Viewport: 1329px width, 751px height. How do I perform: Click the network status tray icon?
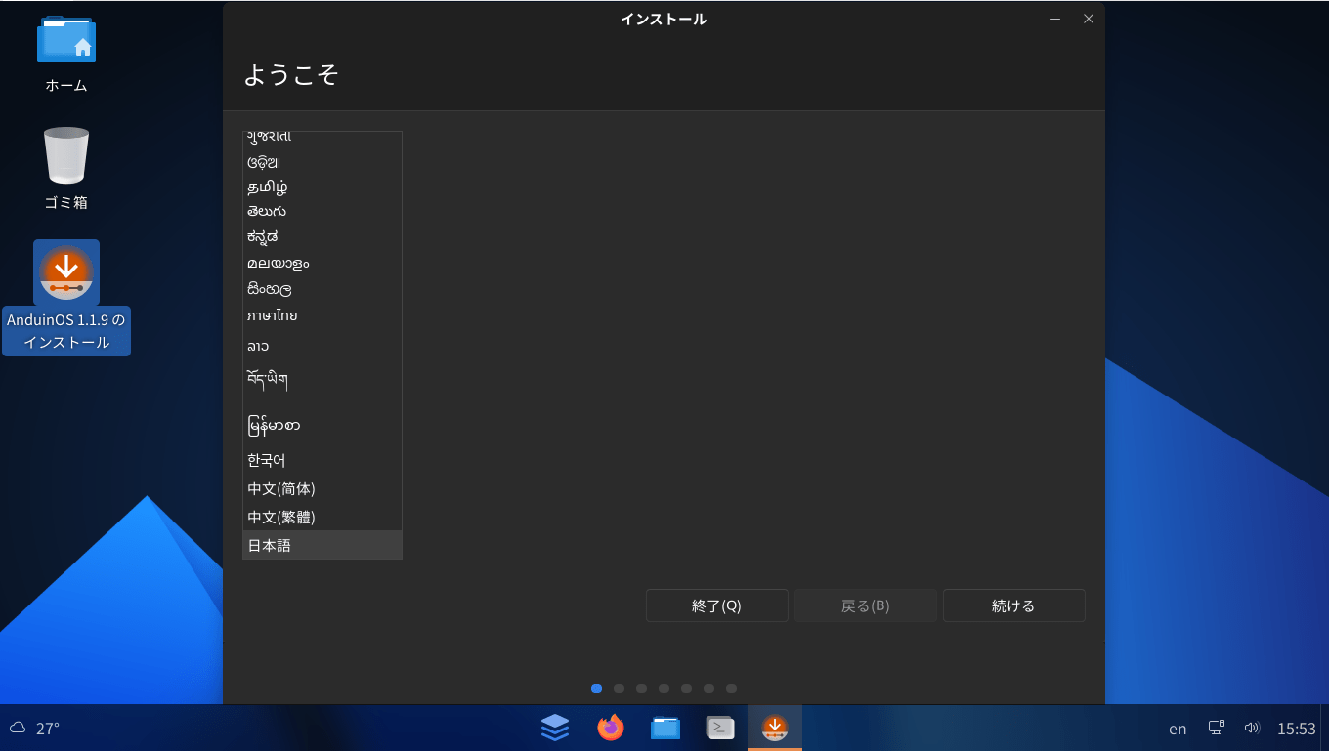click(1216, 728)
